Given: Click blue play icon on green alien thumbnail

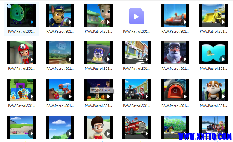Looking at the screenshot, I should [x=32, y=22].
